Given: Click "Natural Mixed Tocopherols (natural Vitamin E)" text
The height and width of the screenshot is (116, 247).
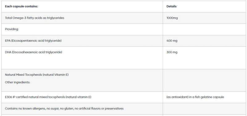Looking at the screenshot, I should click(x=37, y=75).
